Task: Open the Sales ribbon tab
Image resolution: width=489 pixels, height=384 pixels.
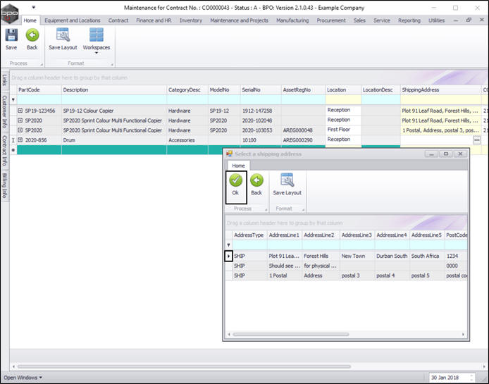Action: [x=359, y=20]
